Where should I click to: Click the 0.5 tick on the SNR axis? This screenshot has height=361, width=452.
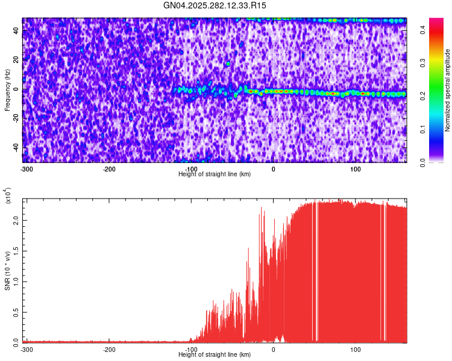pos(16,311)
